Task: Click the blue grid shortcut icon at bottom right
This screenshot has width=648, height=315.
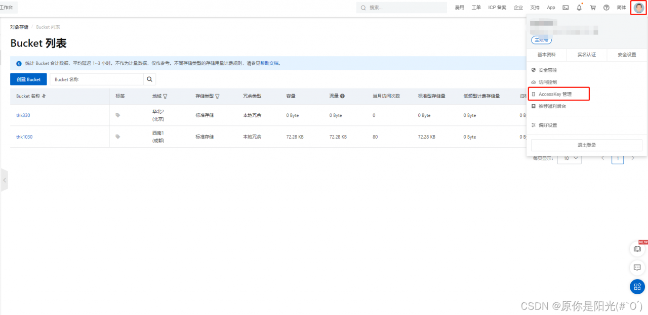Action: pyautogui.click(x=637, y=287)
